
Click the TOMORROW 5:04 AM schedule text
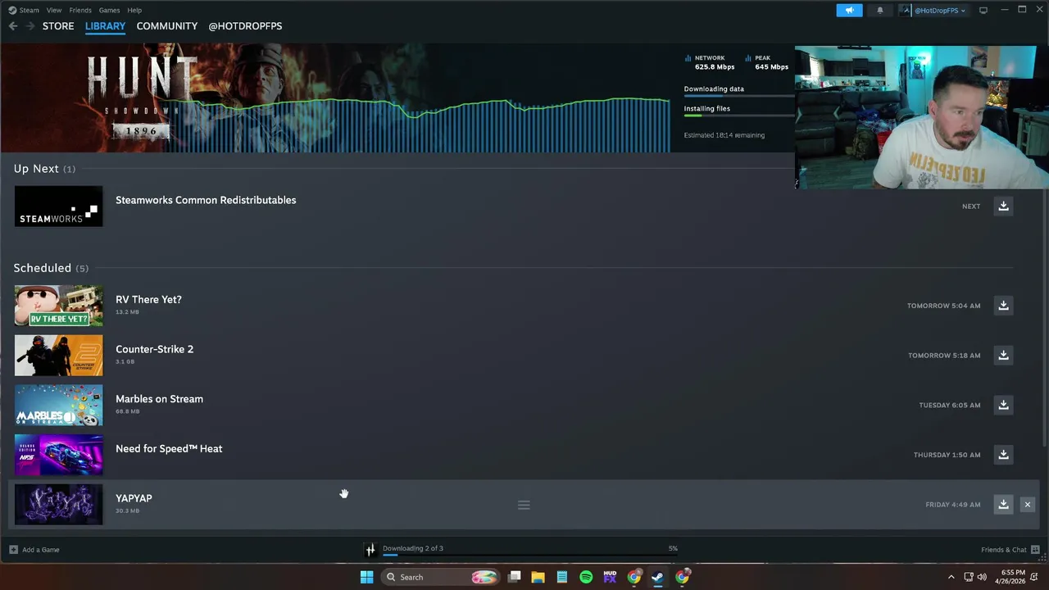pos(943,306)
